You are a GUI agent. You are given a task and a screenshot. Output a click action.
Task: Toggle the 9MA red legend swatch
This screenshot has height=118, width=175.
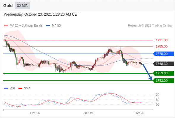20,88
